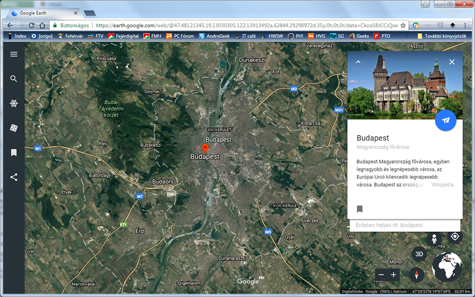Collapse the Budapest info card with chevron
Image resolution: width=475 pixels, height=297 pixels.
358,62
